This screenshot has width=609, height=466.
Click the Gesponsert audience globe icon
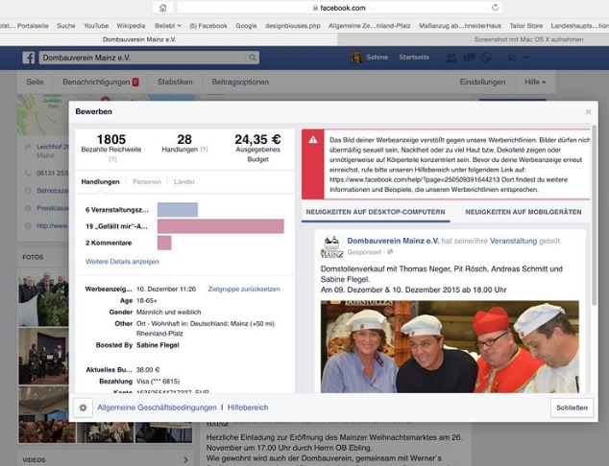point(390,252)
